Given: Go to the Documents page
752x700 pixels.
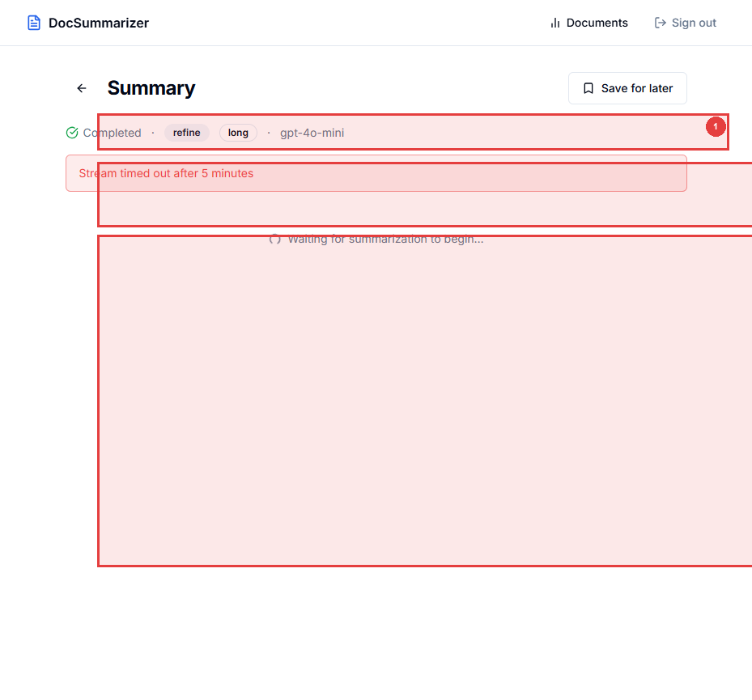Looking at the screenshot, I should coord(589,23).
